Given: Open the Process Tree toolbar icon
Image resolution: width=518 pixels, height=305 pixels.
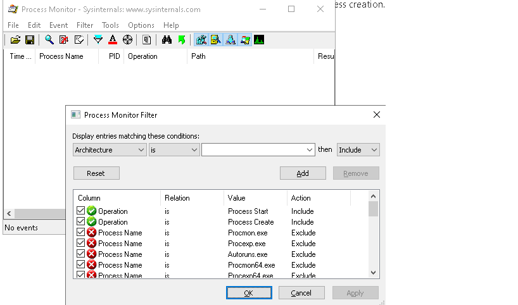Looking at the screenshot, I should click(147, 40).
